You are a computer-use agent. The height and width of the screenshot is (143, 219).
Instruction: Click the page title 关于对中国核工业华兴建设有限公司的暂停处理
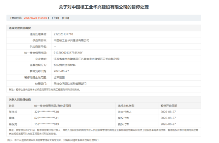pos(104,7)
